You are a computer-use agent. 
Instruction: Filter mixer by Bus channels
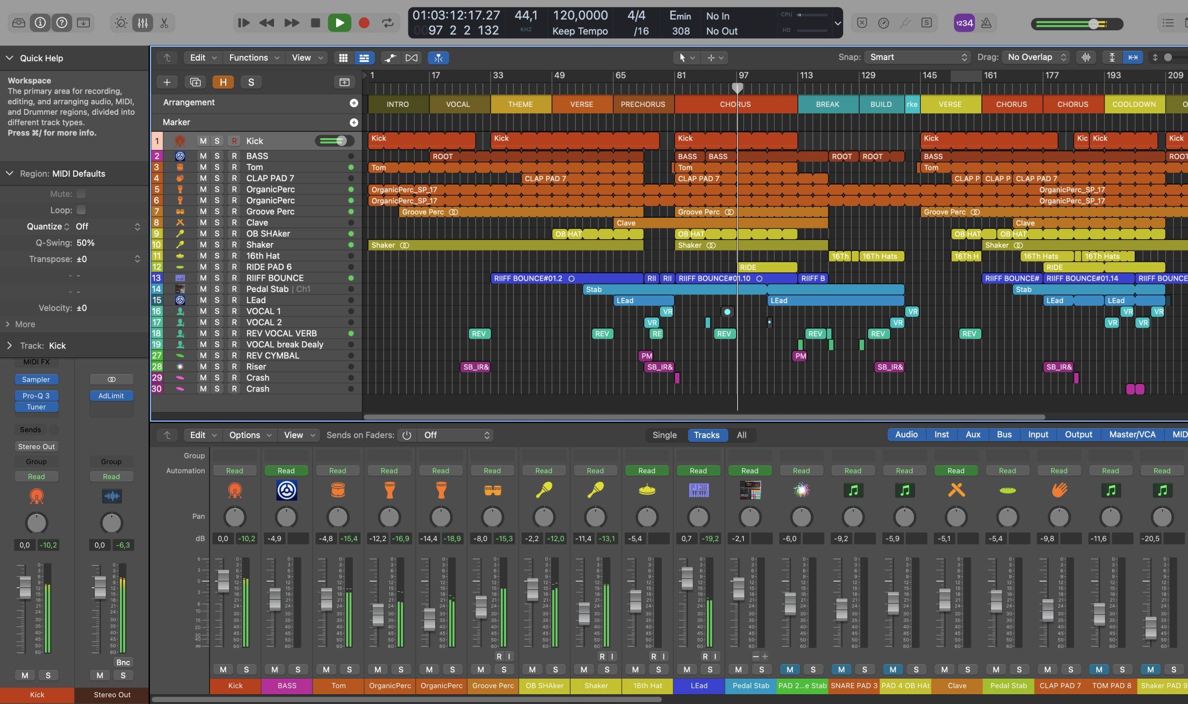(1004, 435)
